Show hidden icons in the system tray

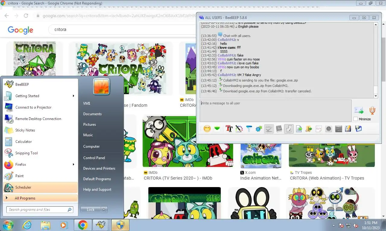[334, 225]
